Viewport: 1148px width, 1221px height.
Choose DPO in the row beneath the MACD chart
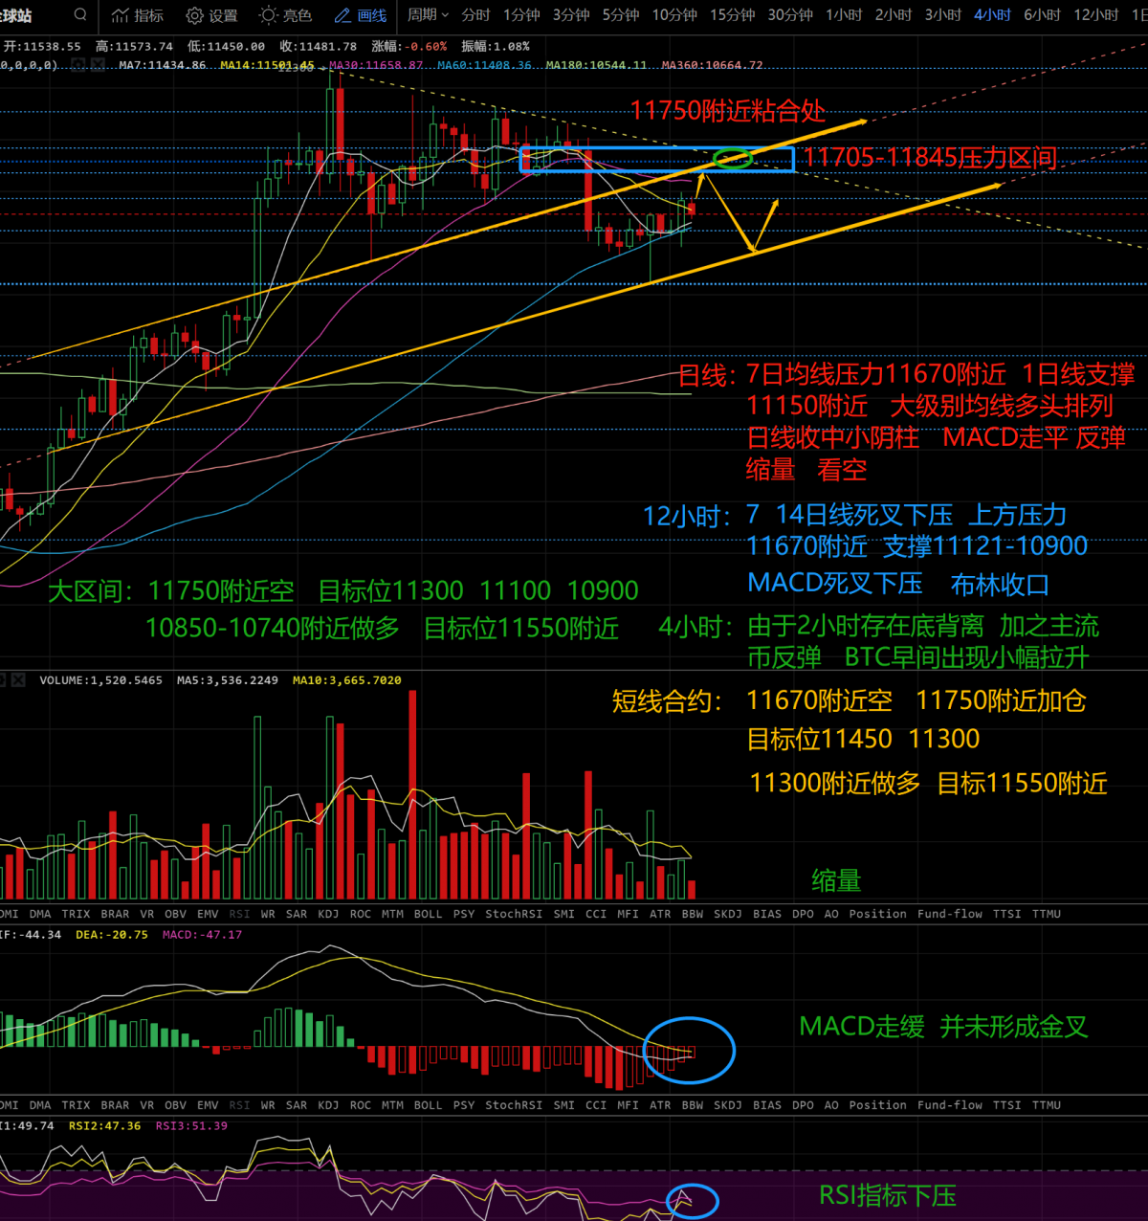pyautogui.click(x=804, y=1105)
